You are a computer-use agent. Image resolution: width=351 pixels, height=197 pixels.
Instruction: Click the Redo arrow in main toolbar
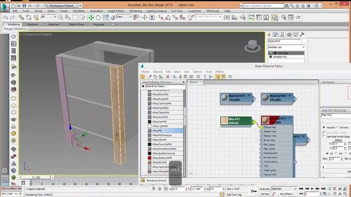pos(13,18)
